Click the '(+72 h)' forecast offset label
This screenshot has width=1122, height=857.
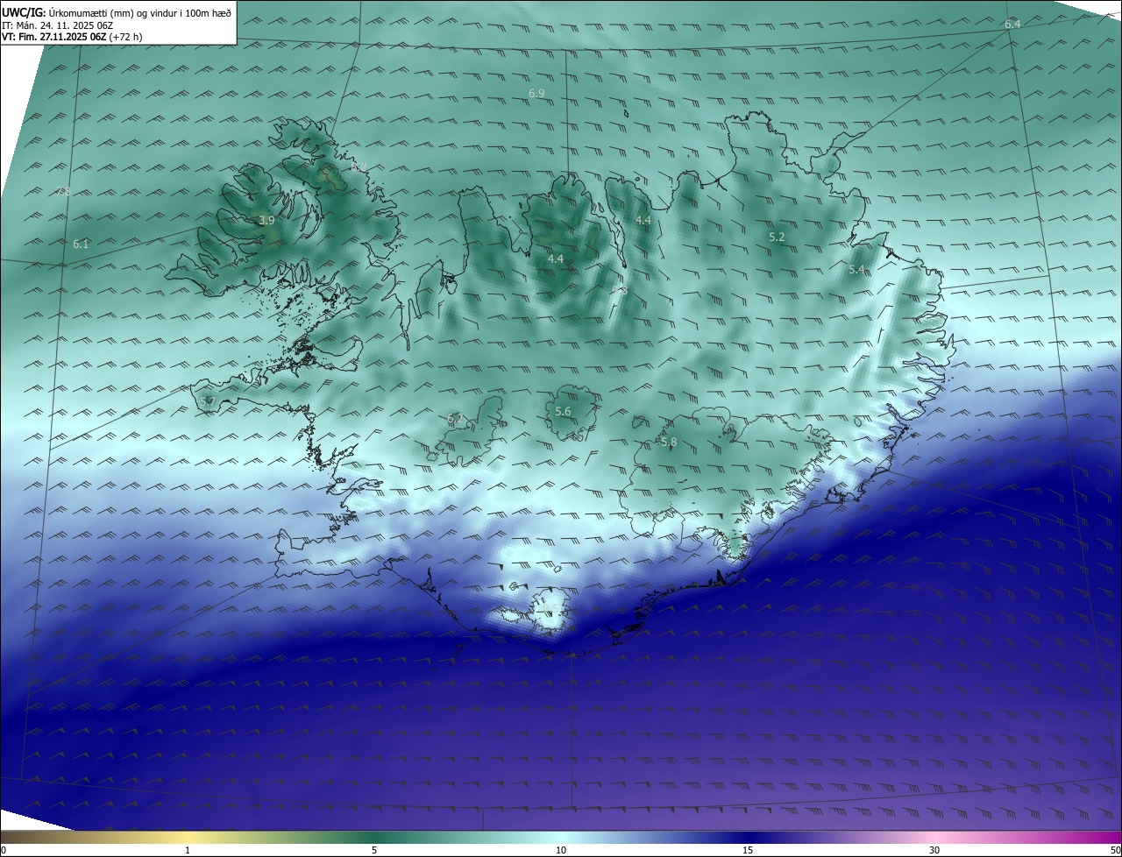[126, 37]
